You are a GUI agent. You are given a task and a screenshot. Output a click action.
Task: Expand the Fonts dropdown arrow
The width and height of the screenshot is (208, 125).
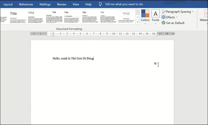(x=155, y=24)
